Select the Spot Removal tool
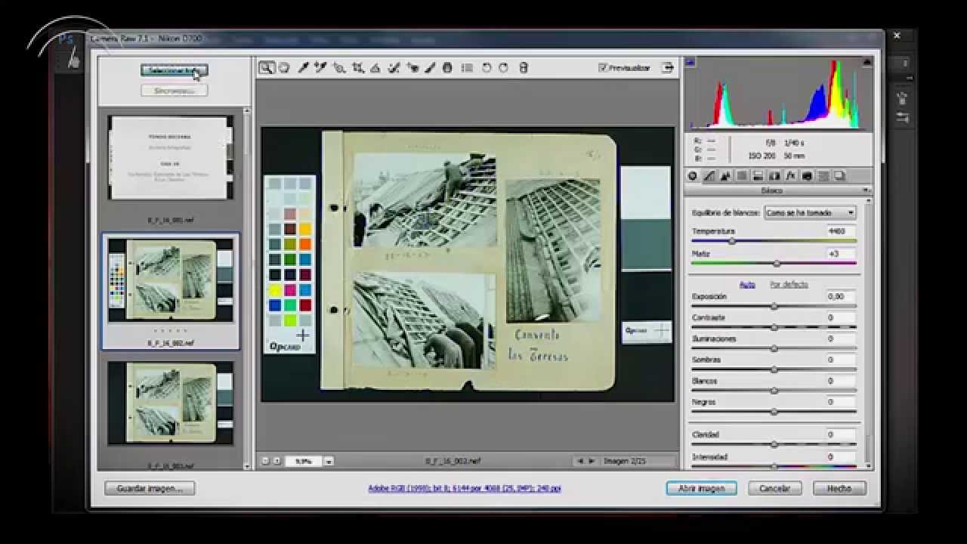The image size is (967, 544). click(x=394, y=68)
